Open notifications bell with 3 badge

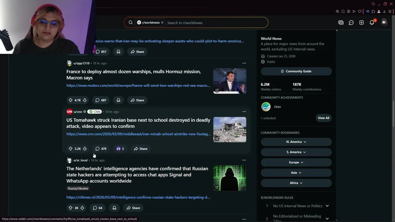tap(372, 22)
